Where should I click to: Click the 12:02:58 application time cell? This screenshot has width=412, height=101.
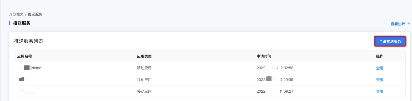(275, 68)
